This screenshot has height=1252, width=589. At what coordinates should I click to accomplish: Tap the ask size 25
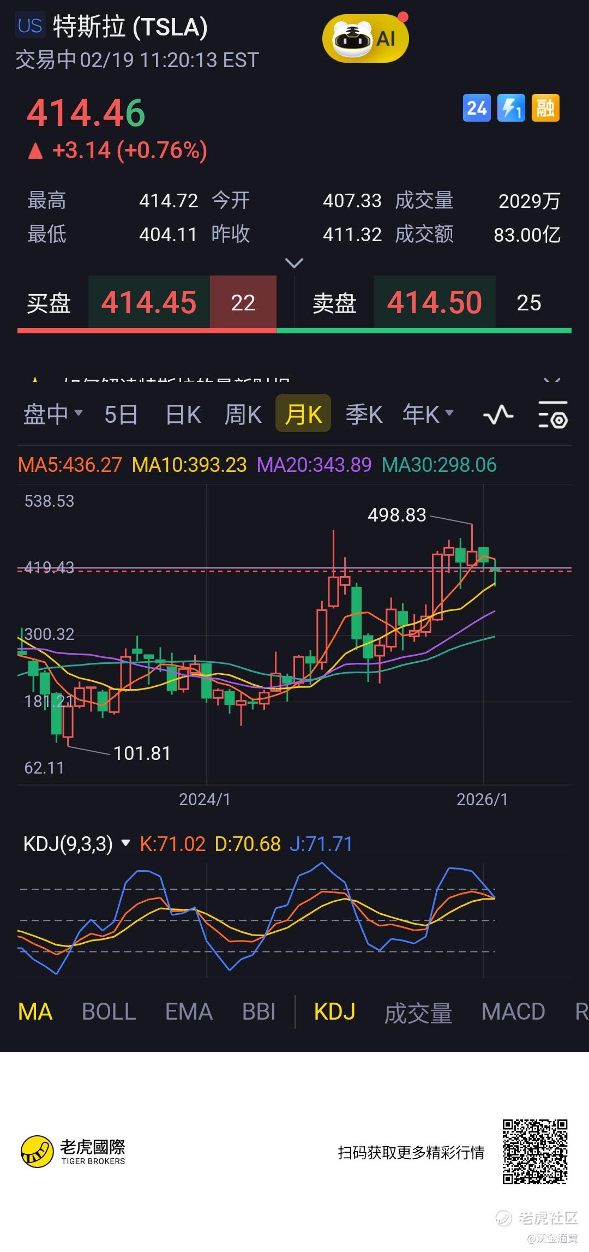(529, 303)
